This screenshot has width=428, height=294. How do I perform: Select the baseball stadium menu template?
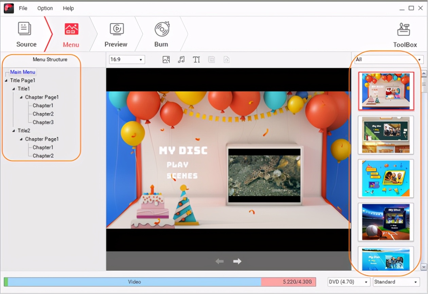click(386, 222)
